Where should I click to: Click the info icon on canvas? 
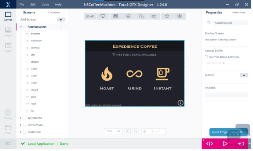tap(180, 103)
